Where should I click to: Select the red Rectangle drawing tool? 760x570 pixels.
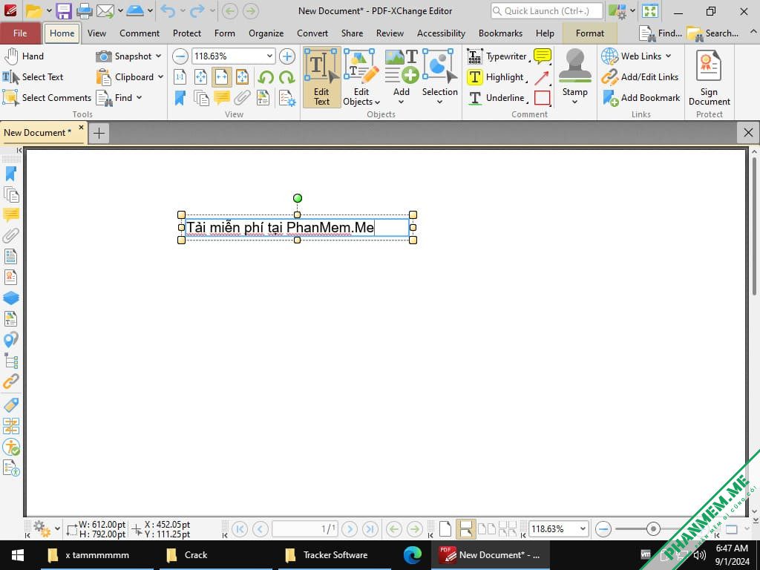[543, 98]
